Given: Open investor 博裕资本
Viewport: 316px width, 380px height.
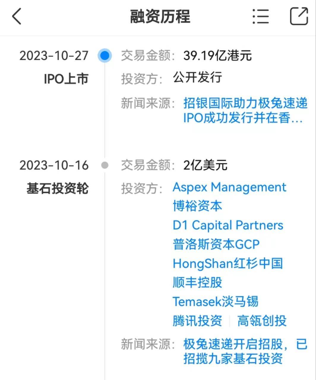Looking at the screenshot, I should point(197,206).
